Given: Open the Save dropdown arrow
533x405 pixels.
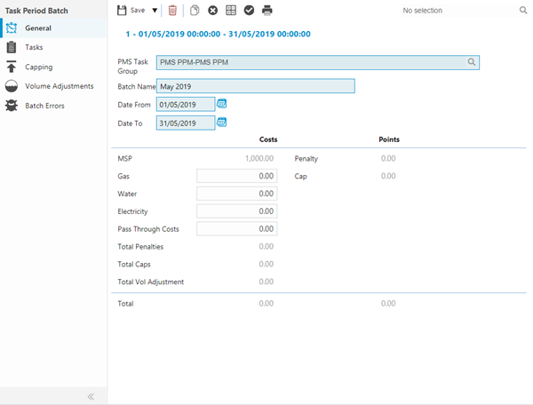Looking at the screenshot, I should pyautogui.click(x=155, y=11).
